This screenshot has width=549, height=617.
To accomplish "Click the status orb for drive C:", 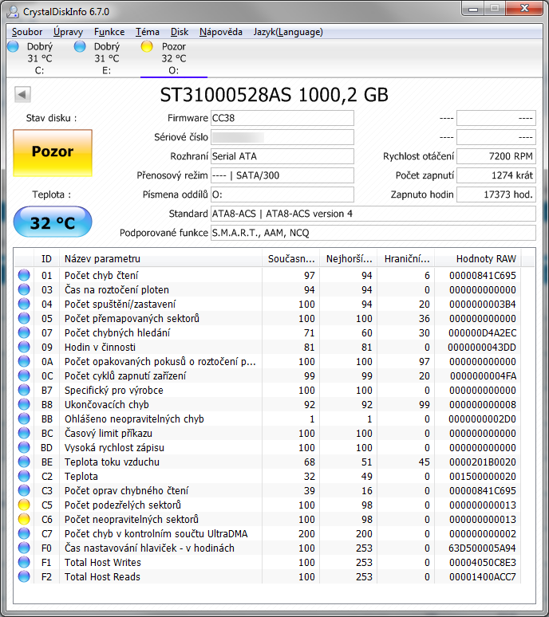I will pos(13,46).
